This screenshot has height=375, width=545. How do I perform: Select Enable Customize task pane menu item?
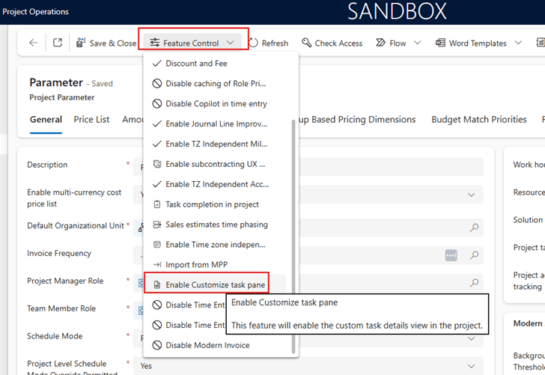pyautogui.click(x=215, y=284)
